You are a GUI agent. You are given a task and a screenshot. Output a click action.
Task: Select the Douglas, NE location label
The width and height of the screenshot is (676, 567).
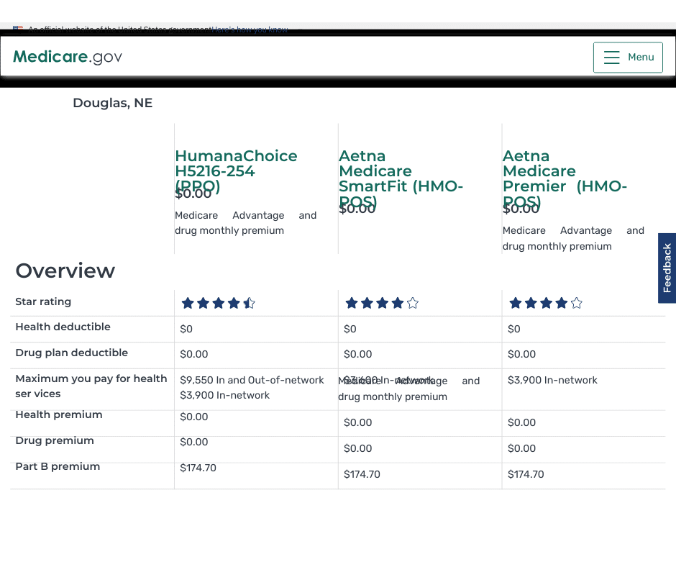(112, 103)
